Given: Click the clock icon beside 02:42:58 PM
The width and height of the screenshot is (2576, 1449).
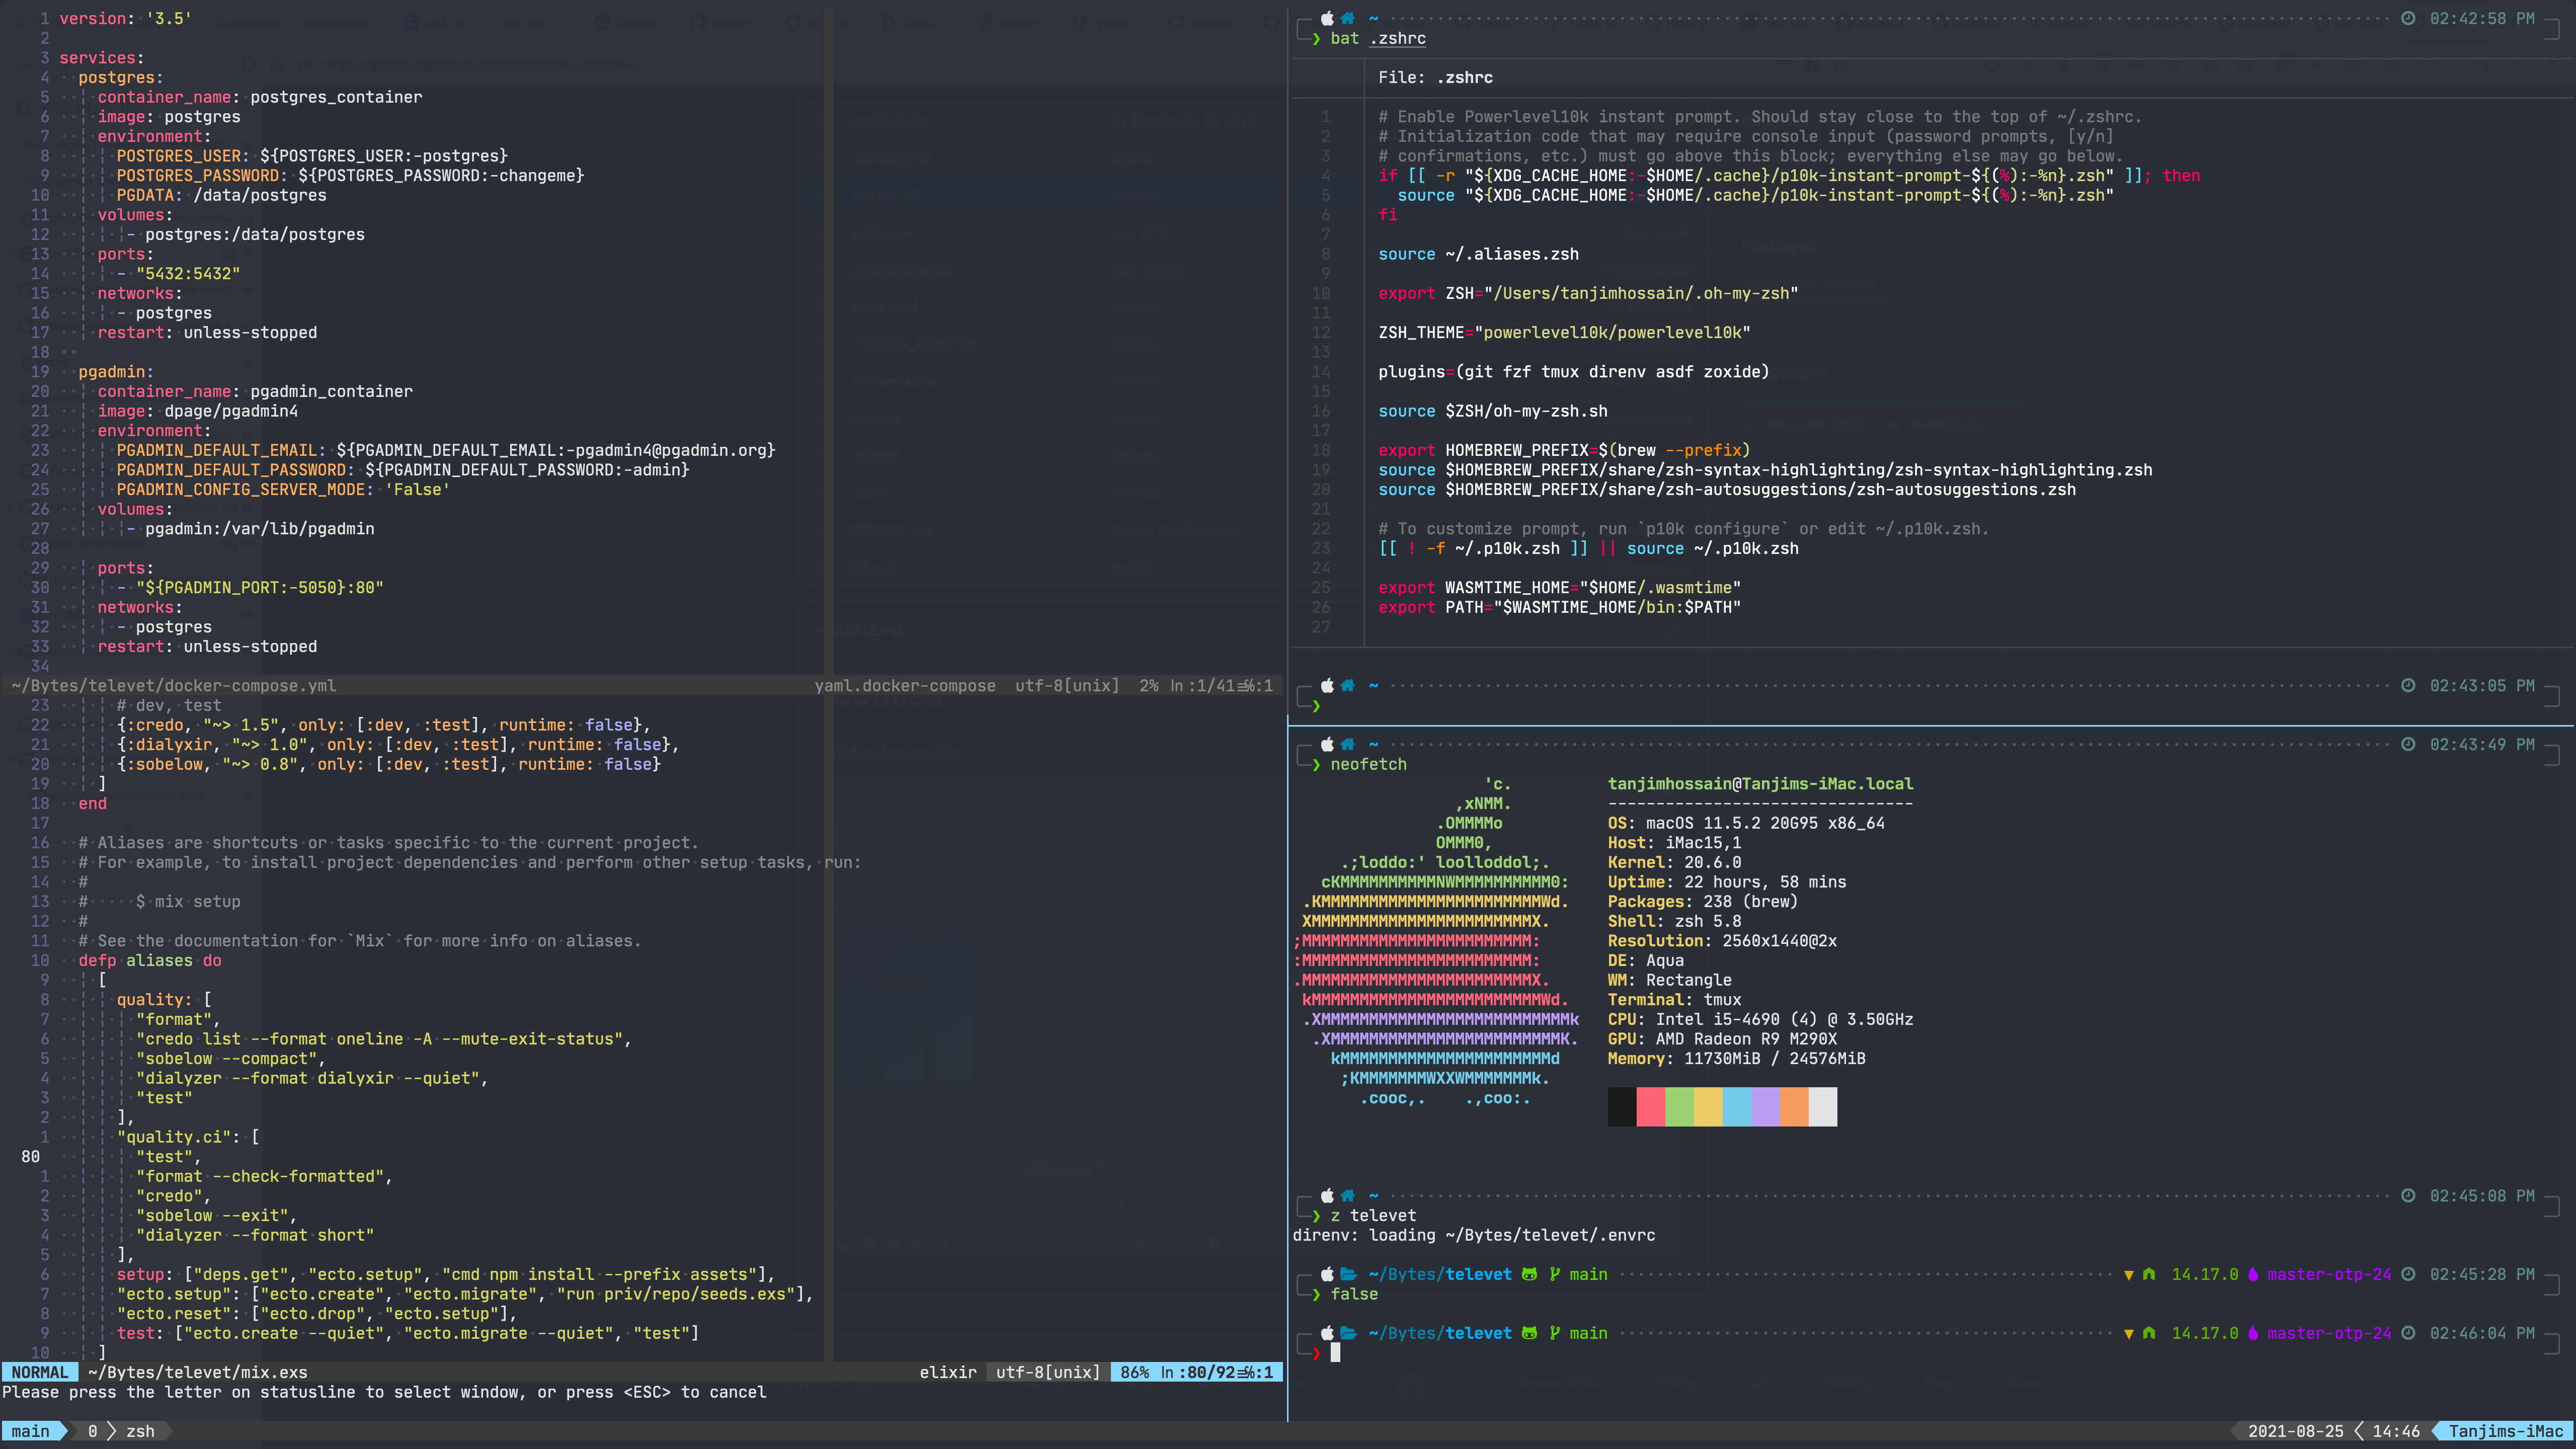Looking at the screenshot, I should pyautogui.click(x=2408, y=18).
